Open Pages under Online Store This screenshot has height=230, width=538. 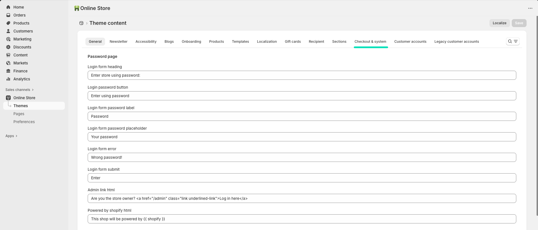tap(19, 114)
